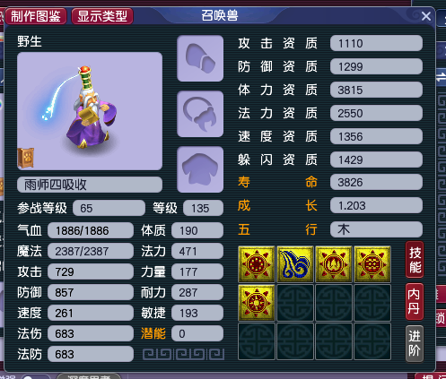Open the pet armor equipment slot
This screenshot has width=446, height=379.
(200, 169)
